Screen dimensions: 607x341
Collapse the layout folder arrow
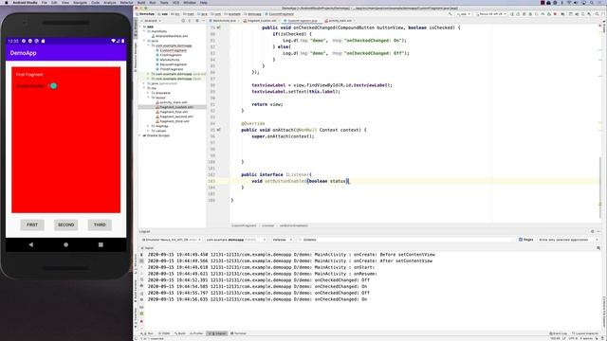click(x=149, y=98)
